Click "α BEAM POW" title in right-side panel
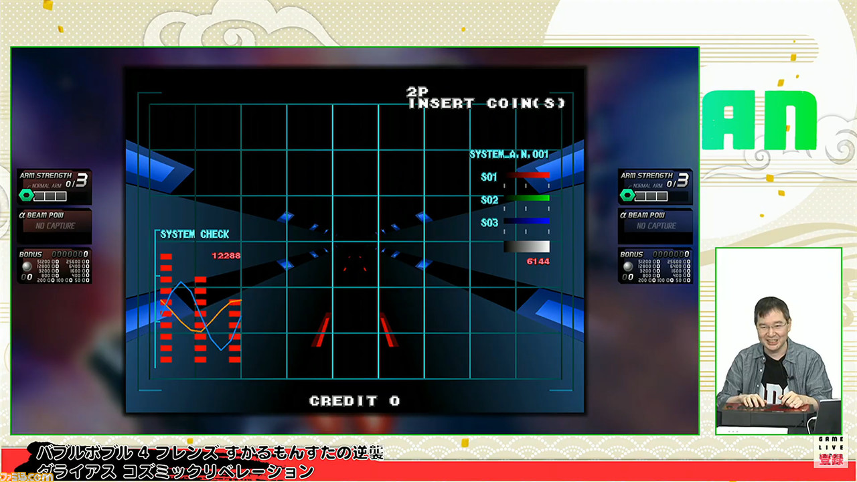Viewport: 857px width, 482px height. point(642,215)
